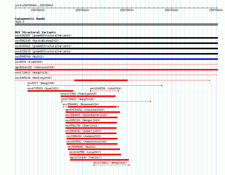Image resolution: width=225 pixels, height=175 pixels.
Task: Click the red bar below dgv6914n152
Action: 116,70
